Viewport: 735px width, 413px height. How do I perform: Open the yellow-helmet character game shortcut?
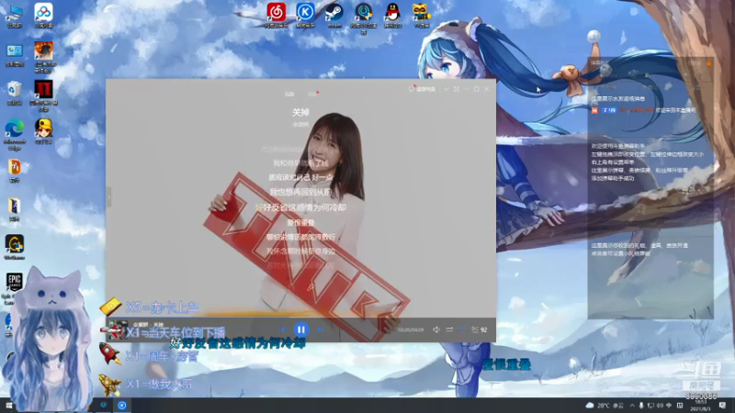(x=43, y=131)
